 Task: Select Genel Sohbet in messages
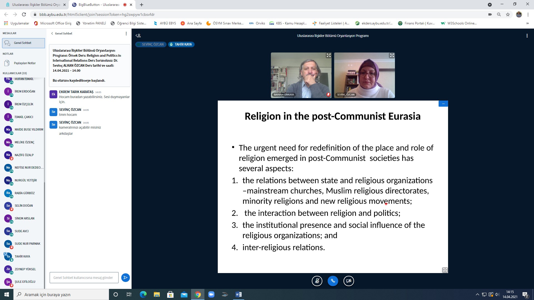coord(23,43)
